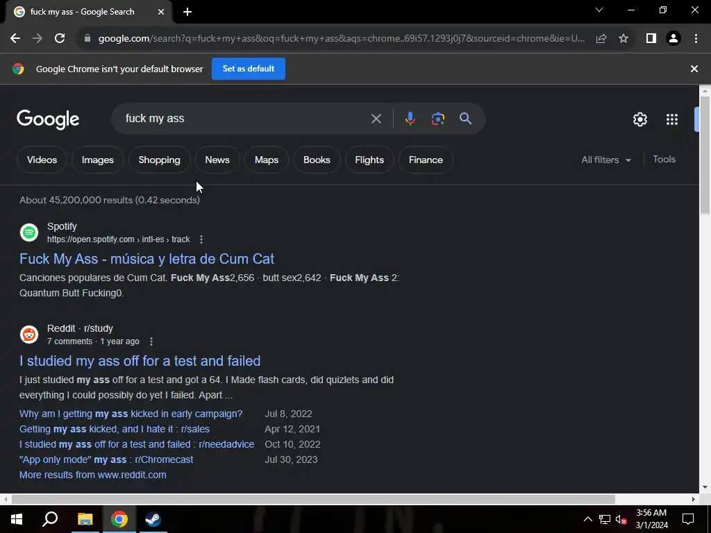Click the Reddit favicon
This screenshot has height=533, width=711.
coord(29,335)
